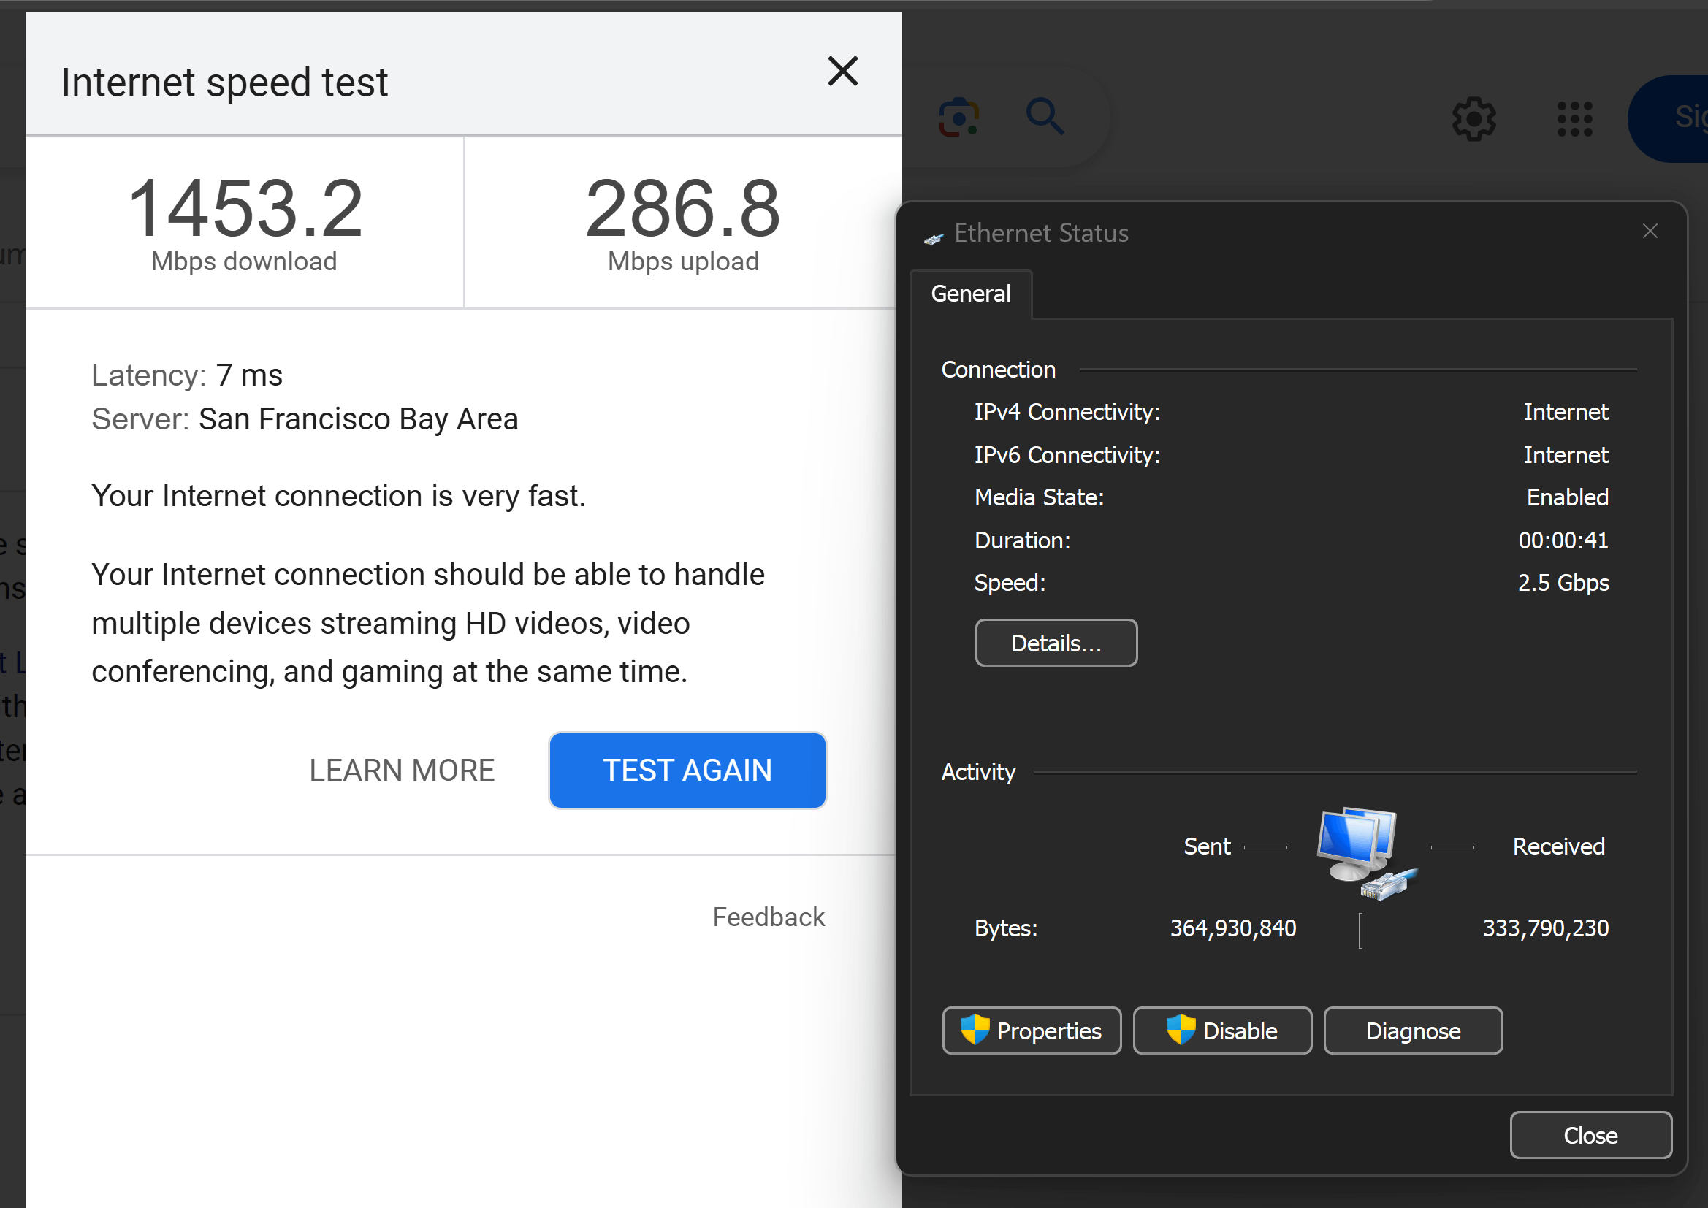Click the TEST AGAIN button

(687, 770)
